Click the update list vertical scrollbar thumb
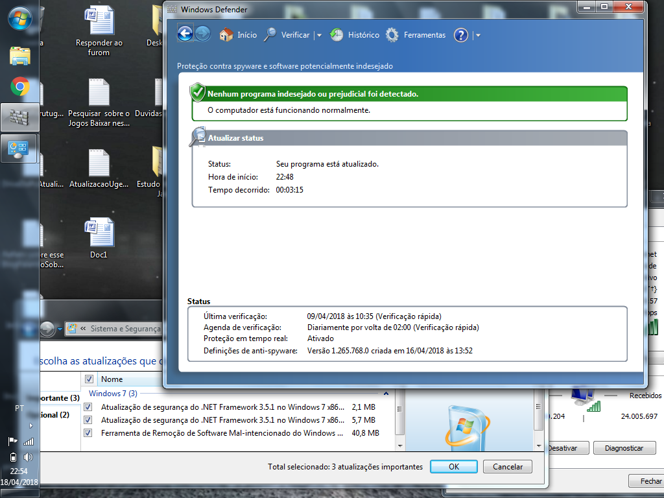This screenshot has width=664, height=498. 400,412
